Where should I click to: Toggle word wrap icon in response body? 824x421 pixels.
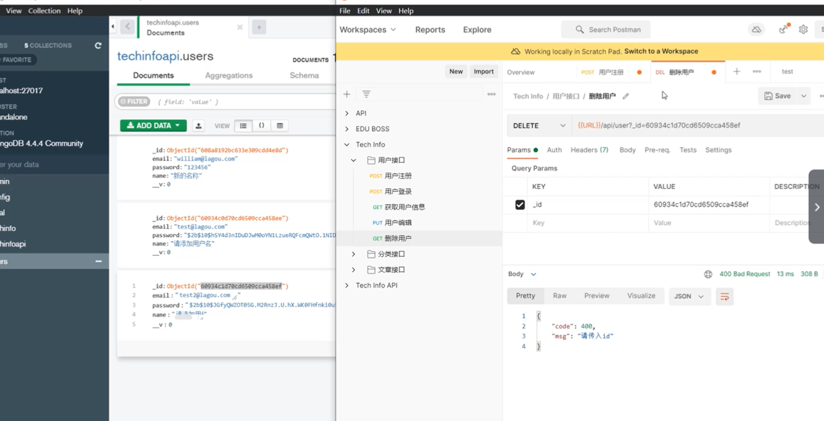click(x=724, y=296)
